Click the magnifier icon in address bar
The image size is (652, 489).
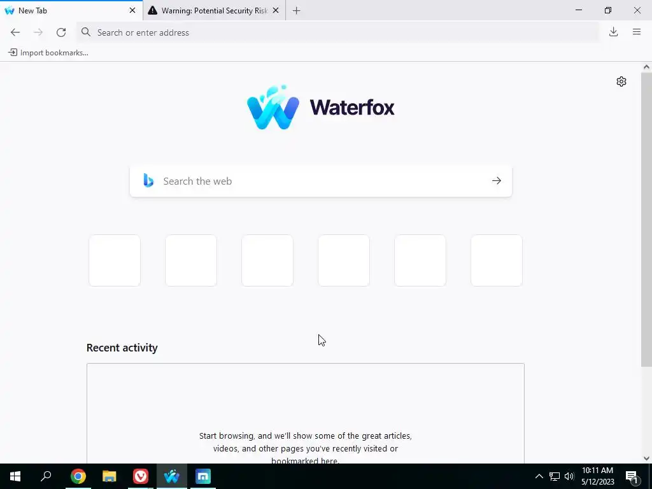pos(86,32)
